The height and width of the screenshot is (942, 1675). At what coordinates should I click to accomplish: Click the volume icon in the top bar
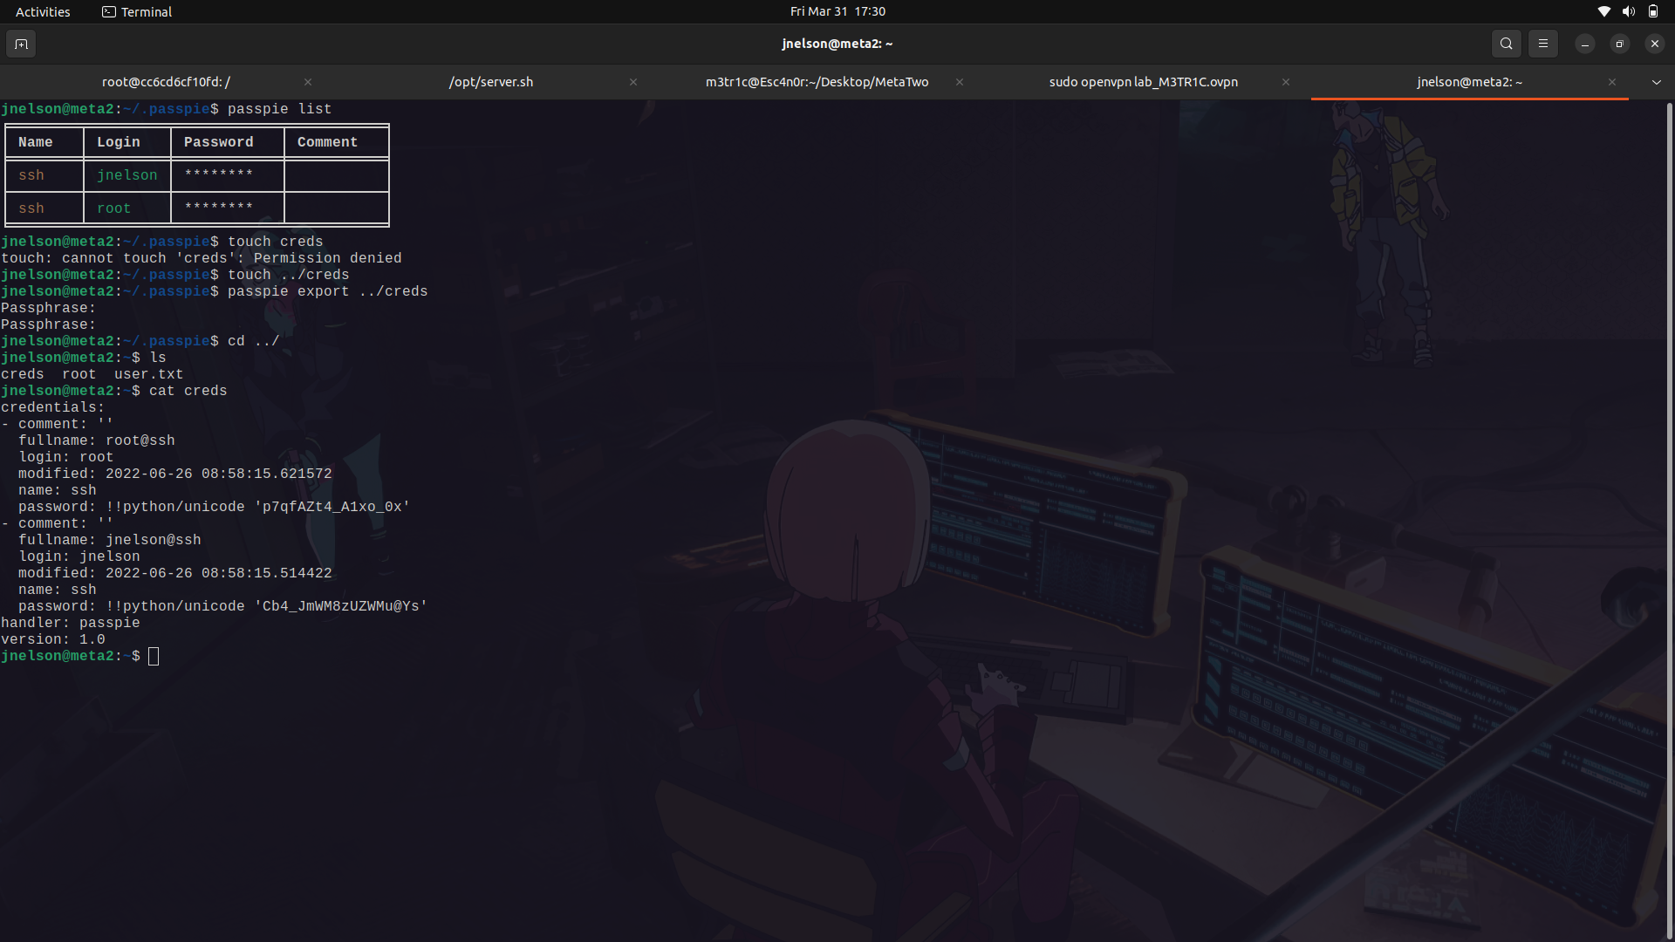(1629, 11)
